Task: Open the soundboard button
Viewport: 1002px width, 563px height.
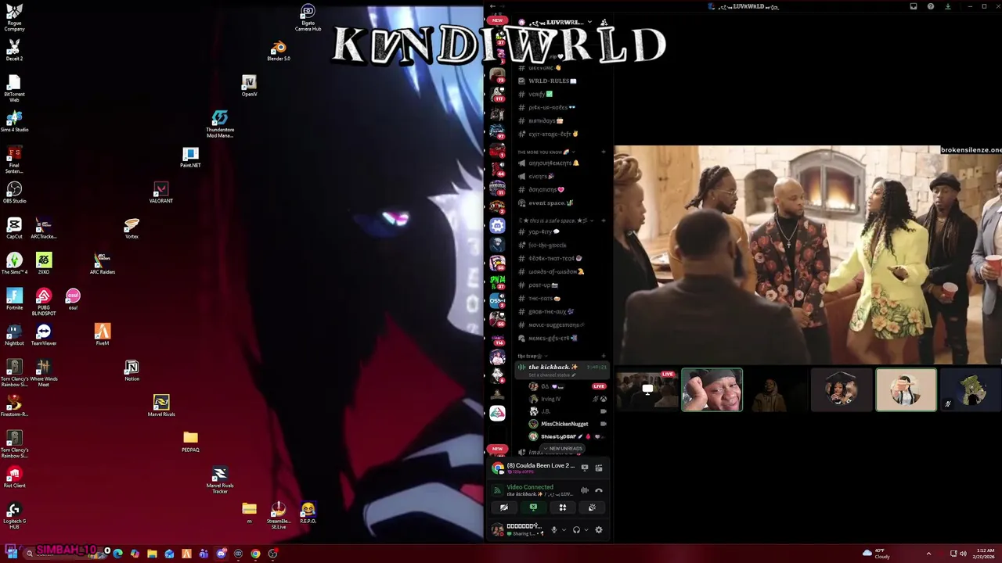Action: pos(592,507)
